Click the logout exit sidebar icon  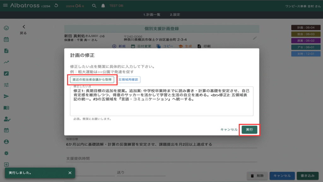[6, 164]
